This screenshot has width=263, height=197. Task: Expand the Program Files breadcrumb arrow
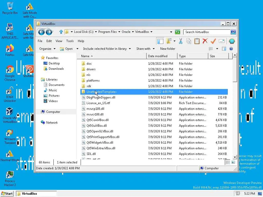(x=119, y=32)
